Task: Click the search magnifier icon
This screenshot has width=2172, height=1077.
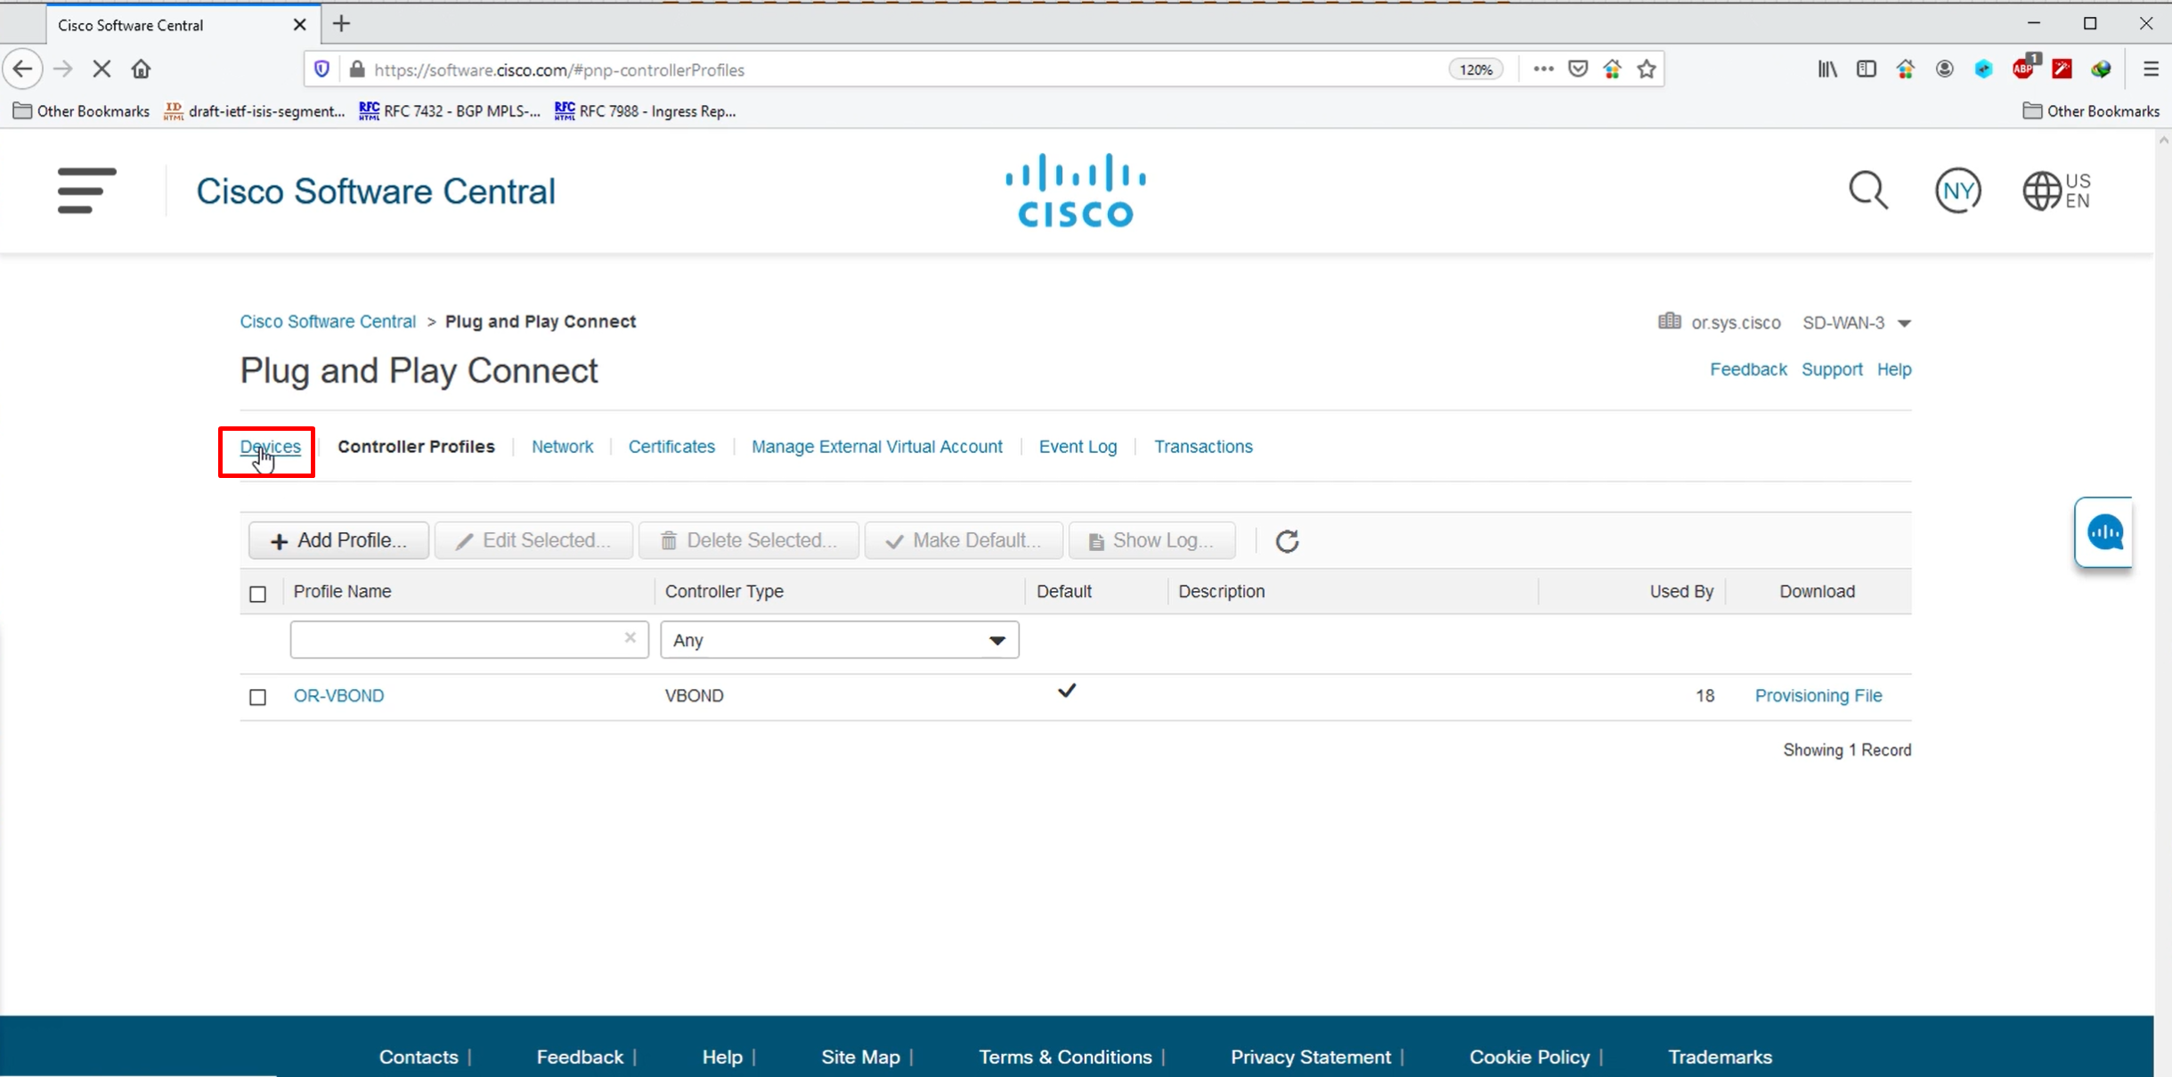Action: [x=1867, y=190]
